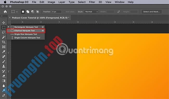Select the Gradient tool
The image size is (169, 99).
4,81
